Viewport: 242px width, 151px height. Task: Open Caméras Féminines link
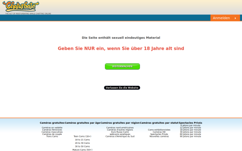[52, 130]
